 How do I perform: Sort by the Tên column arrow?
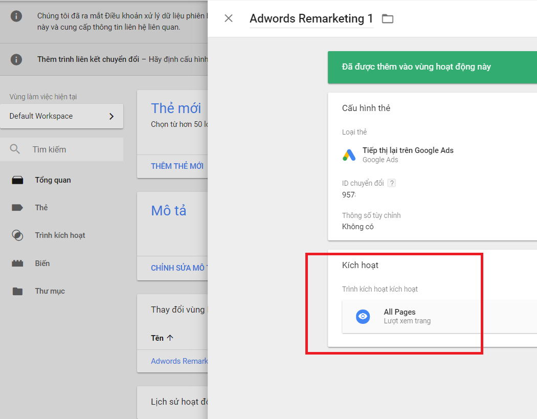tap(170, 338)
